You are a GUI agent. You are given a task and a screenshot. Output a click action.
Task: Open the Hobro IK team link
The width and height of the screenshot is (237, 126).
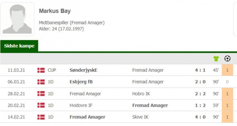click(141, 93)
